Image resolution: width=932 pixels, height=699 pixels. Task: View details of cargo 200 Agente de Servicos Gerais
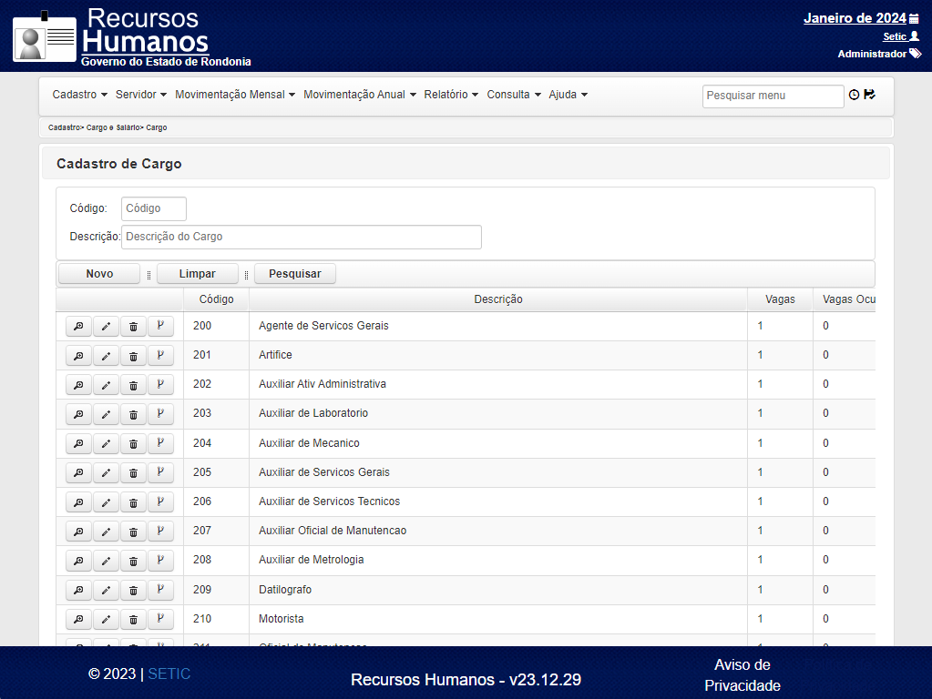(x=78, y=326)
